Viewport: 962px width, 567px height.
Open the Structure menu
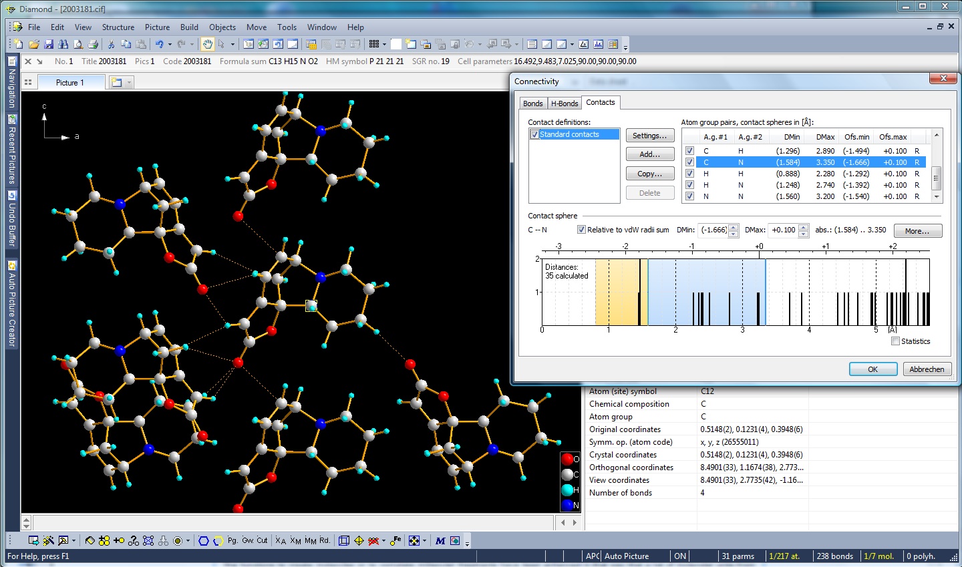[x=118, y=27]
